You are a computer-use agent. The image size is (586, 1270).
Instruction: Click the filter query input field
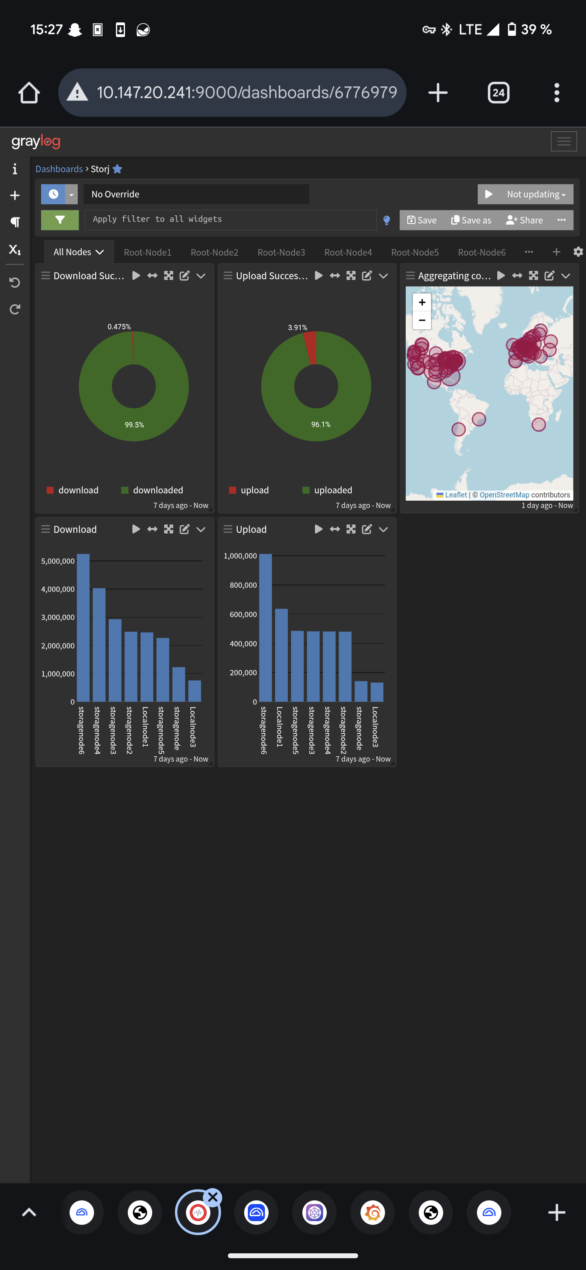[230, 220]
